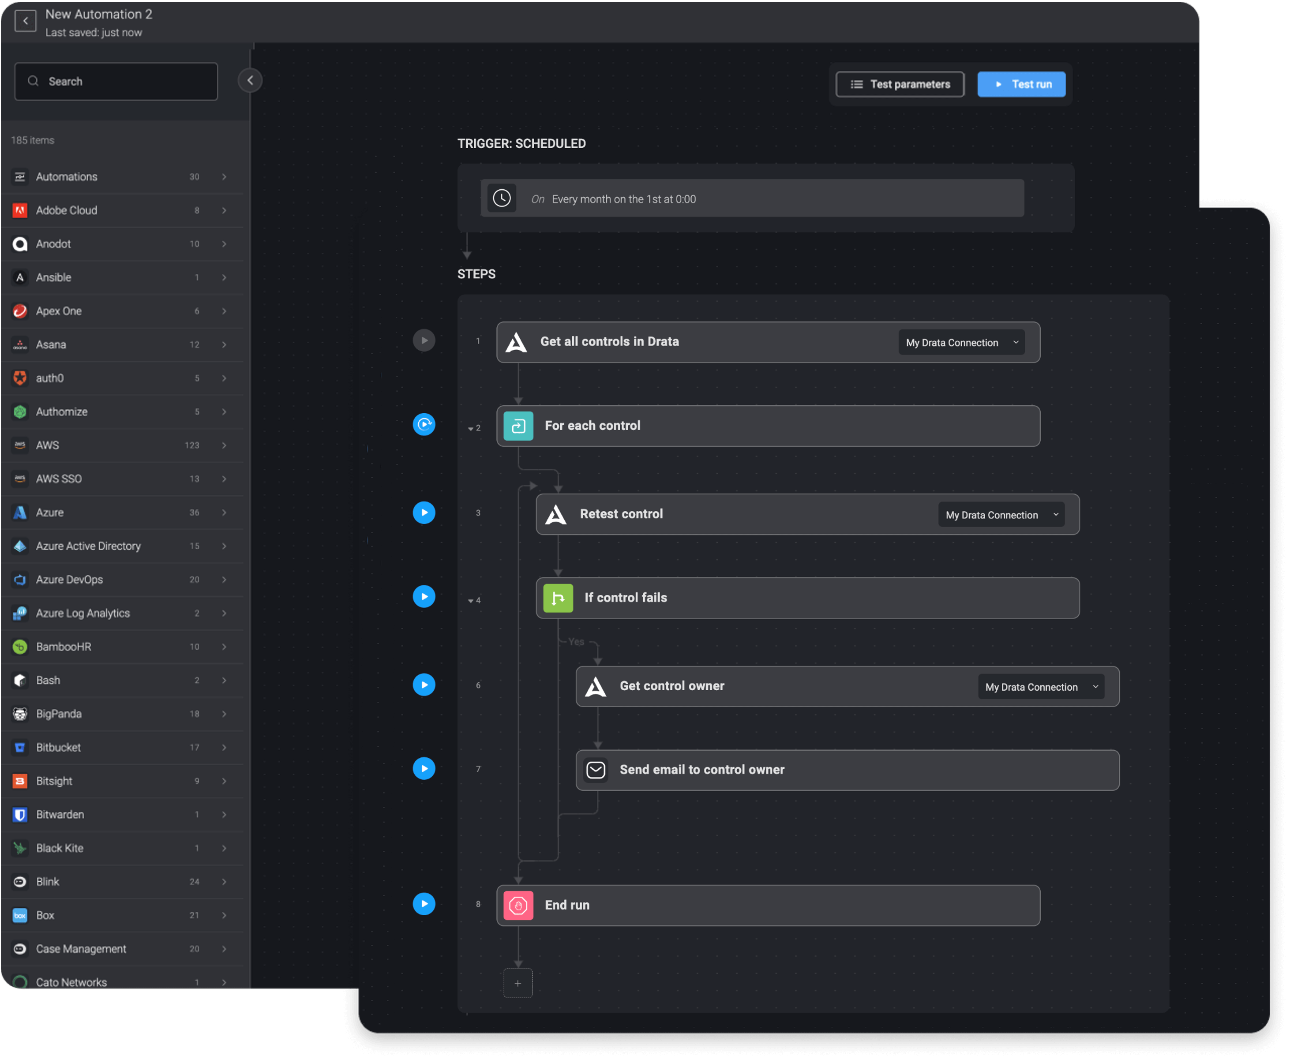Click the Drata logo on Get all controls step
Viewport: 1290px width, 1059px height.
516,342
